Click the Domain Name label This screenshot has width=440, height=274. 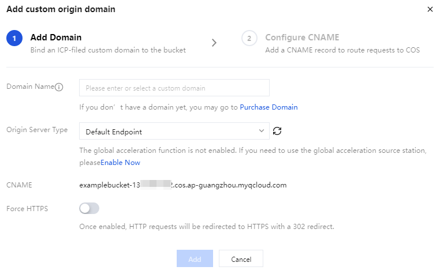(x=30, y=87)
